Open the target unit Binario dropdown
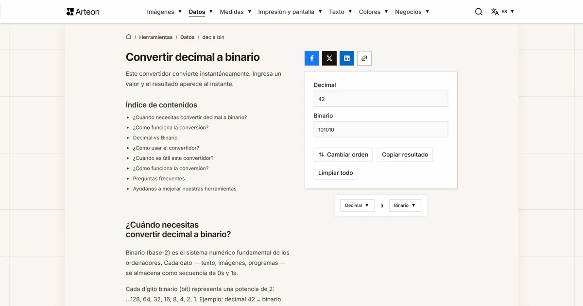 click(x=405, y=205)
